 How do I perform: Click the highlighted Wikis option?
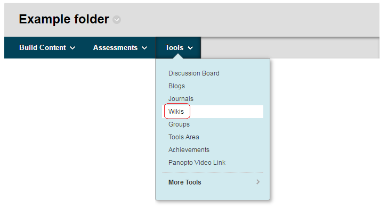(176, 112)
